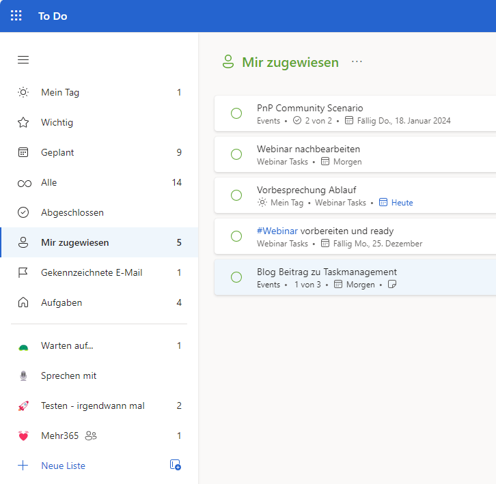This screenshot has width=496, height=484.
Task: Complete the #Webinar vorbereiten und ready task
Action: point(236,236)
